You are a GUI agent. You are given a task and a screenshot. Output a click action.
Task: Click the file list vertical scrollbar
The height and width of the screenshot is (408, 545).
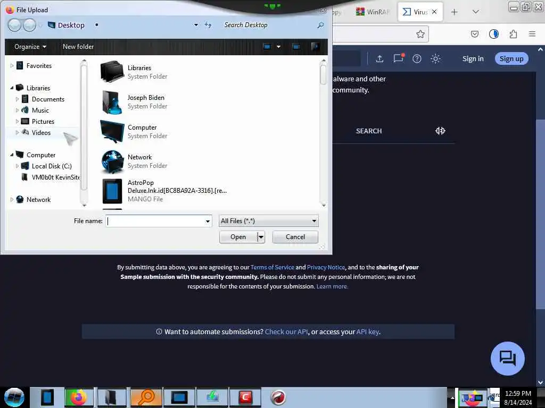(324, 132)
